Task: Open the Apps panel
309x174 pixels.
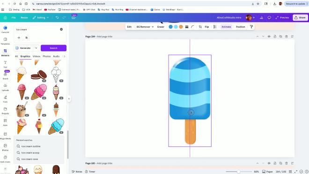Action: point(5,122)
